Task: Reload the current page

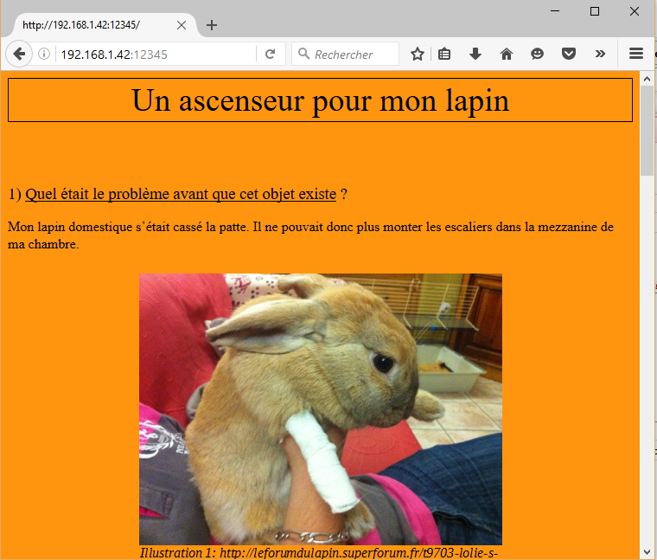Action: [x=271, y=54]
